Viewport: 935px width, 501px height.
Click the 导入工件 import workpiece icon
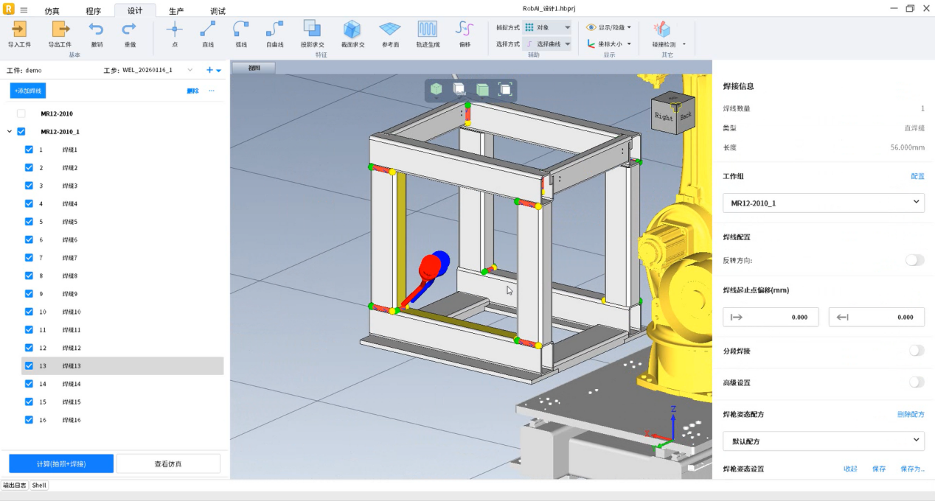[19, 29]
